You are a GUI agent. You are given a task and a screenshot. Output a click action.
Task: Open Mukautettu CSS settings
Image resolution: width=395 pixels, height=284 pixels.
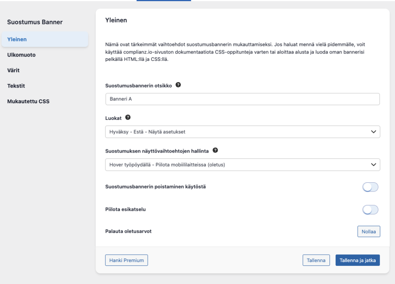28,102
